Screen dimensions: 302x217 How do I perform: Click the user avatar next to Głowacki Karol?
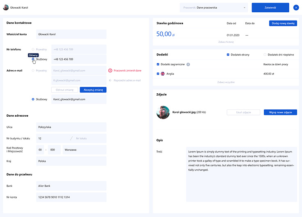(x=6, y=7)
